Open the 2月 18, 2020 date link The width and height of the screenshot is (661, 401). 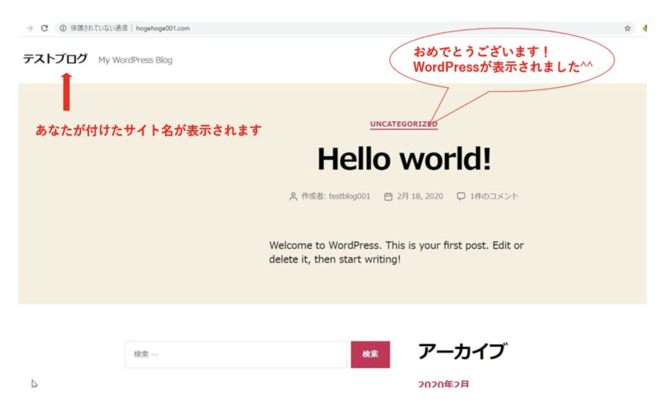tap(420, 196)
